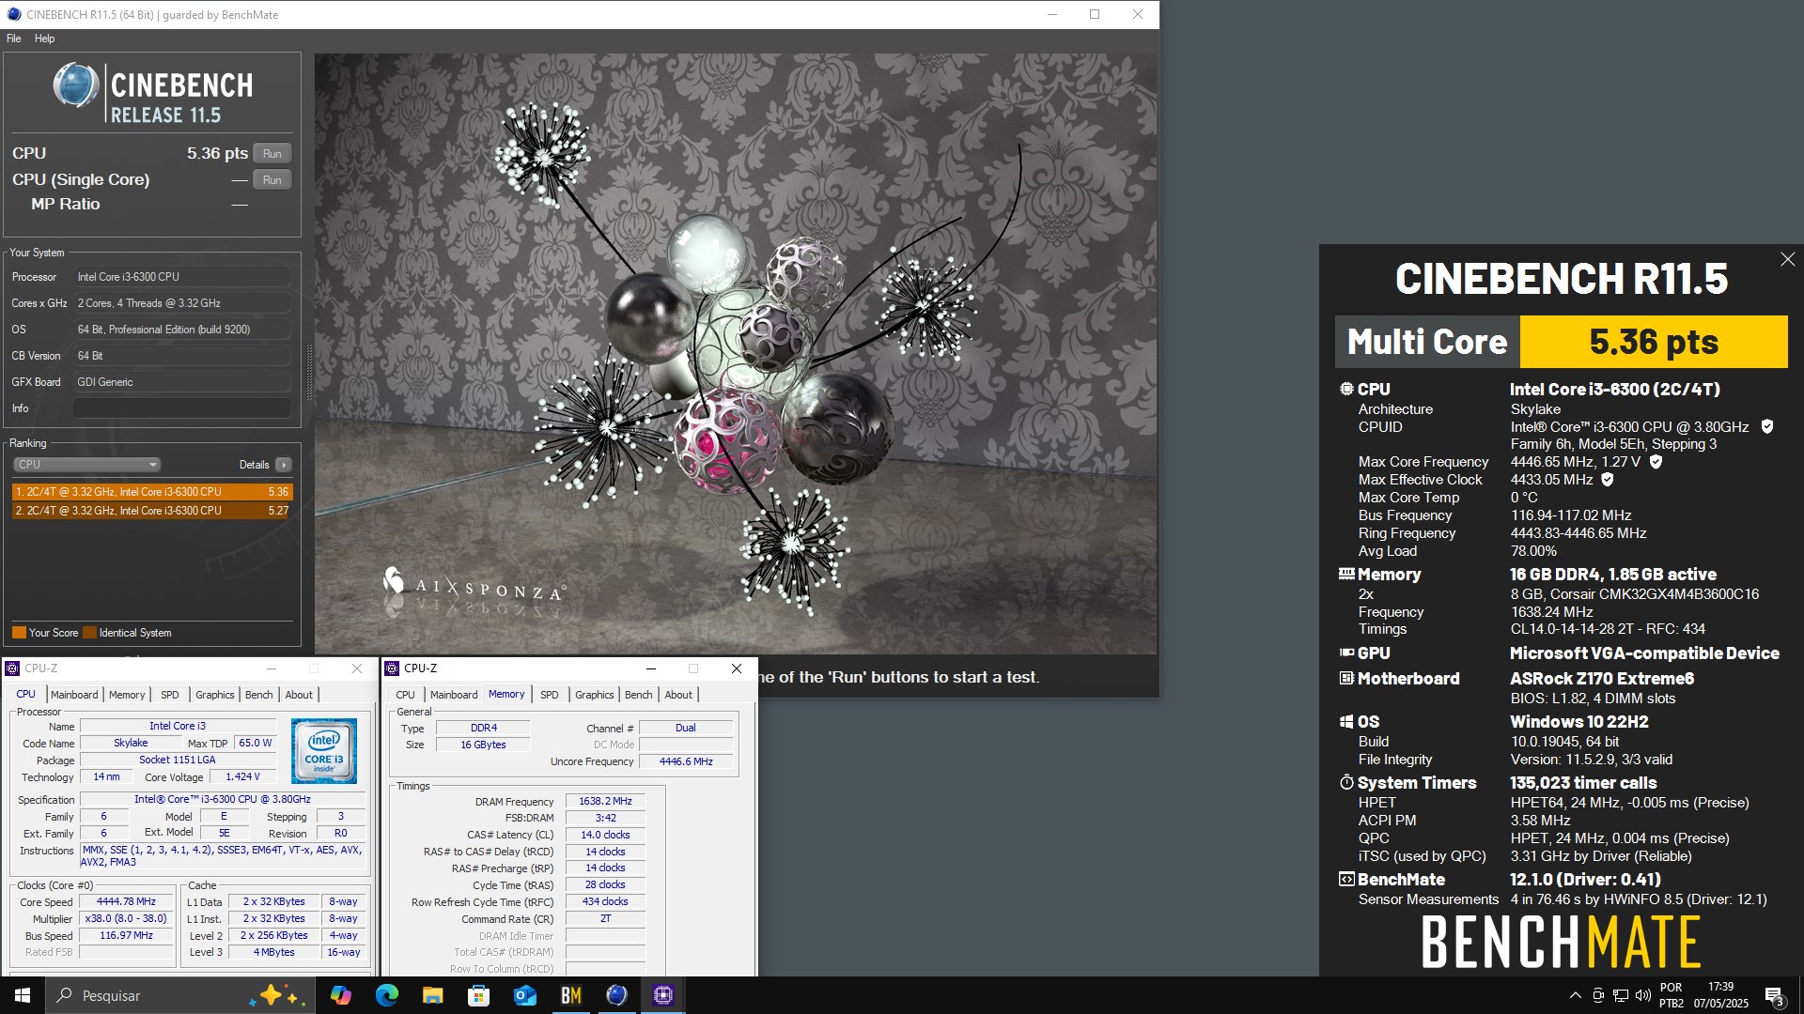Click the yellow 5.36 pts score banner

coord(1654,342)
